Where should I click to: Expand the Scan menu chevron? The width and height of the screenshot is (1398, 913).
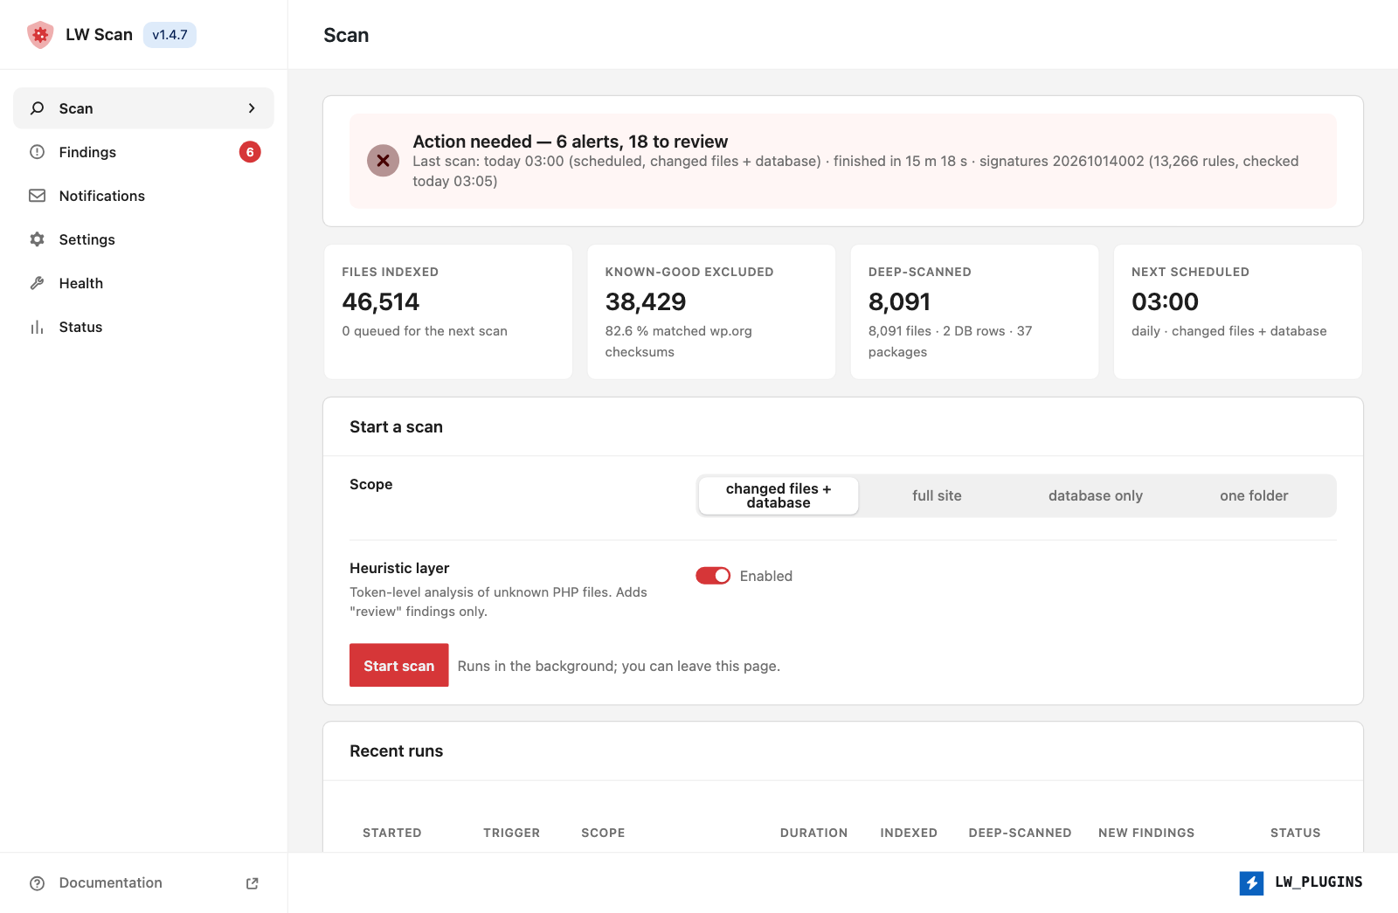click(252, 108)
